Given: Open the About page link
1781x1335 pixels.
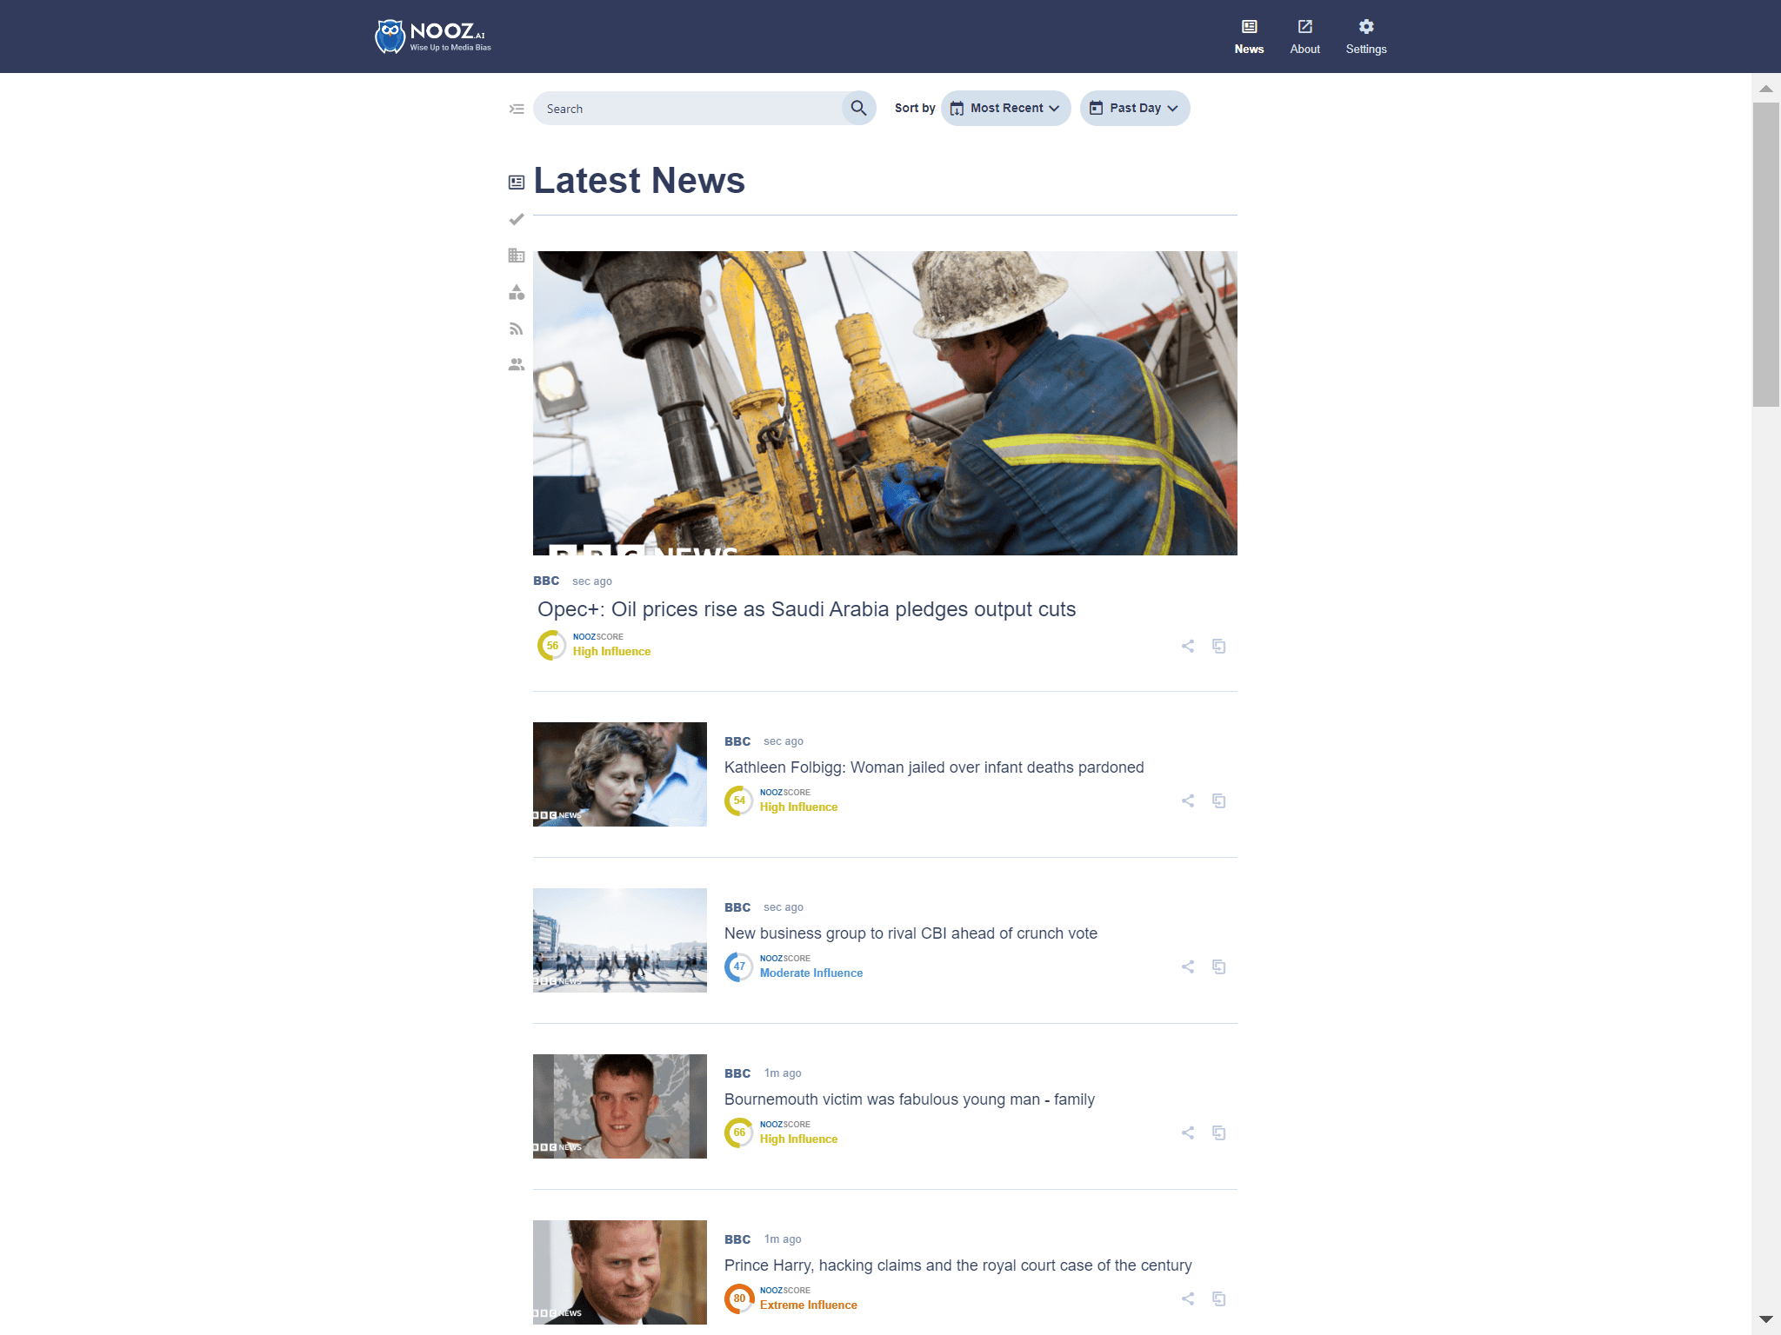Looking at the screenshot, I should pyautogui.click(x=1304, y=37).
